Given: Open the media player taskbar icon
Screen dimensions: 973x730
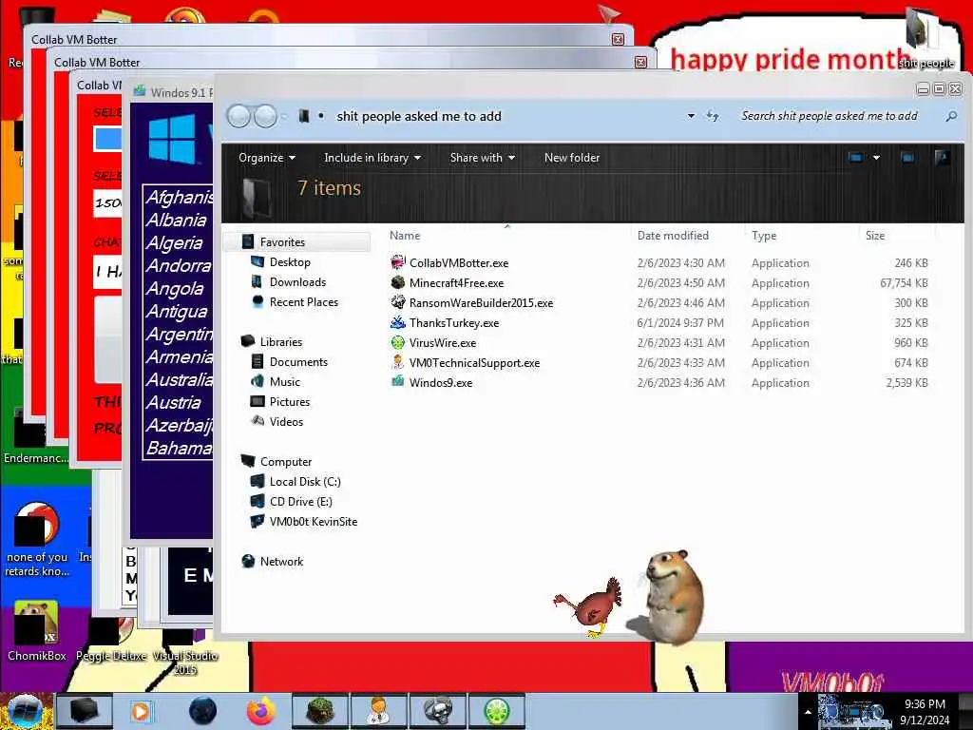Looking at the screenshot, I should (x=141, y=711).
